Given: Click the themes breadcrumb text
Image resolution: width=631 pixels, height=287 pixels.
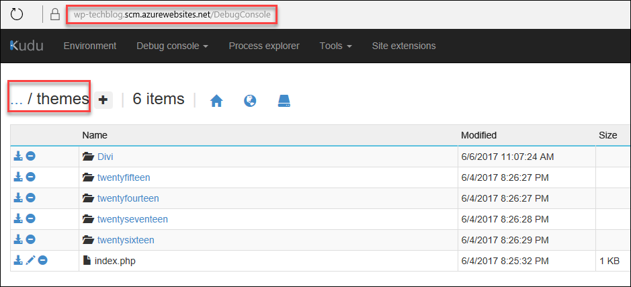Looking at the screenshot, I should 62,99.
